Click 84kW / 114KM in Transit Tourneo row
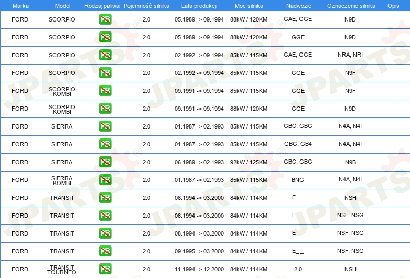The width and height of the screenshot is (410, 278). (249, 269)
